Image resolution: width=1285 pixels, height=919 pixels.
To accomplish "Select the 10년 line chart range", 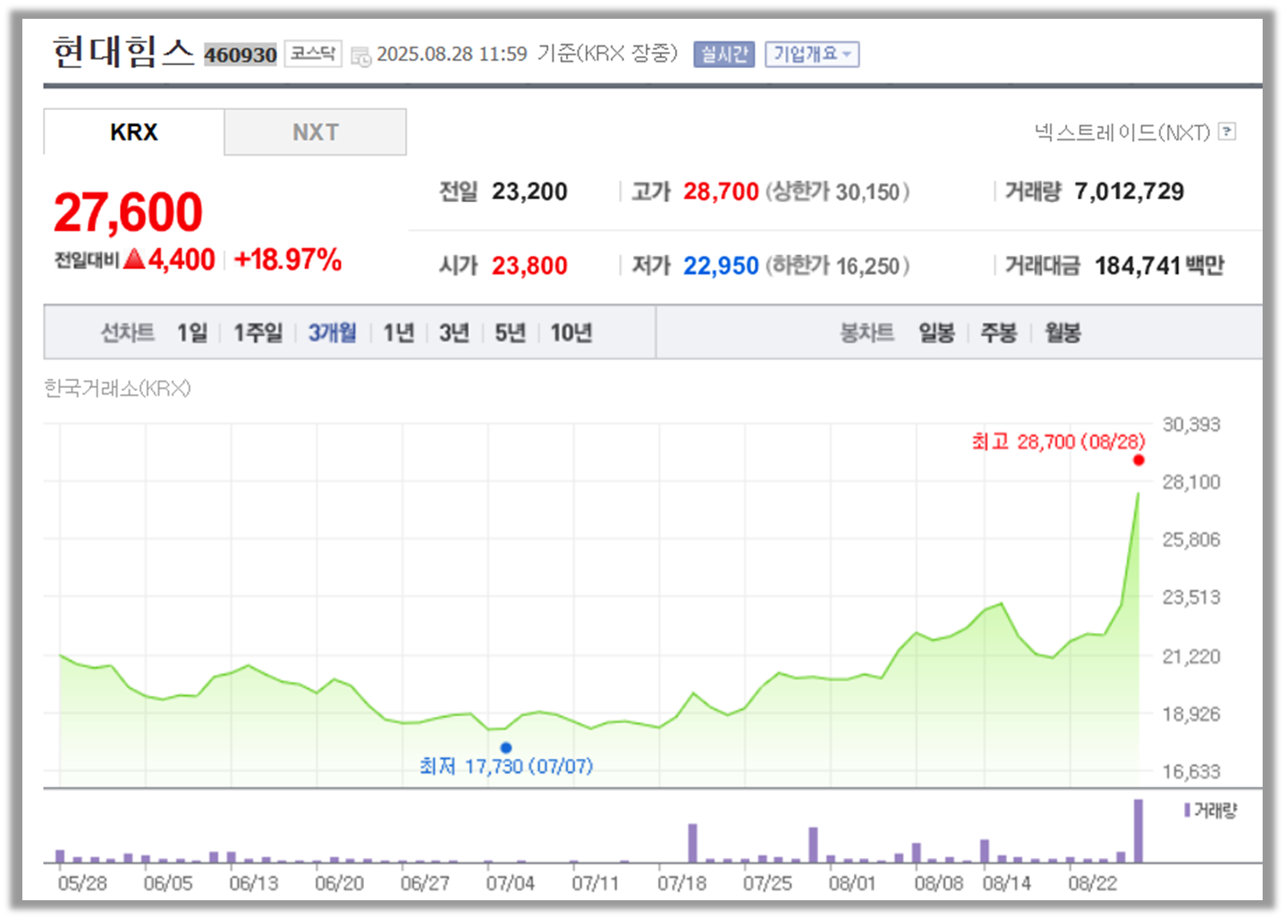I will tap(571, 333).
